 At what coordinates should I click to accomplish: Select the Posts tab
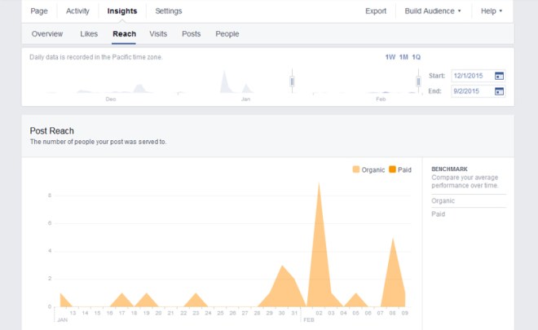(x=192, y=34)
